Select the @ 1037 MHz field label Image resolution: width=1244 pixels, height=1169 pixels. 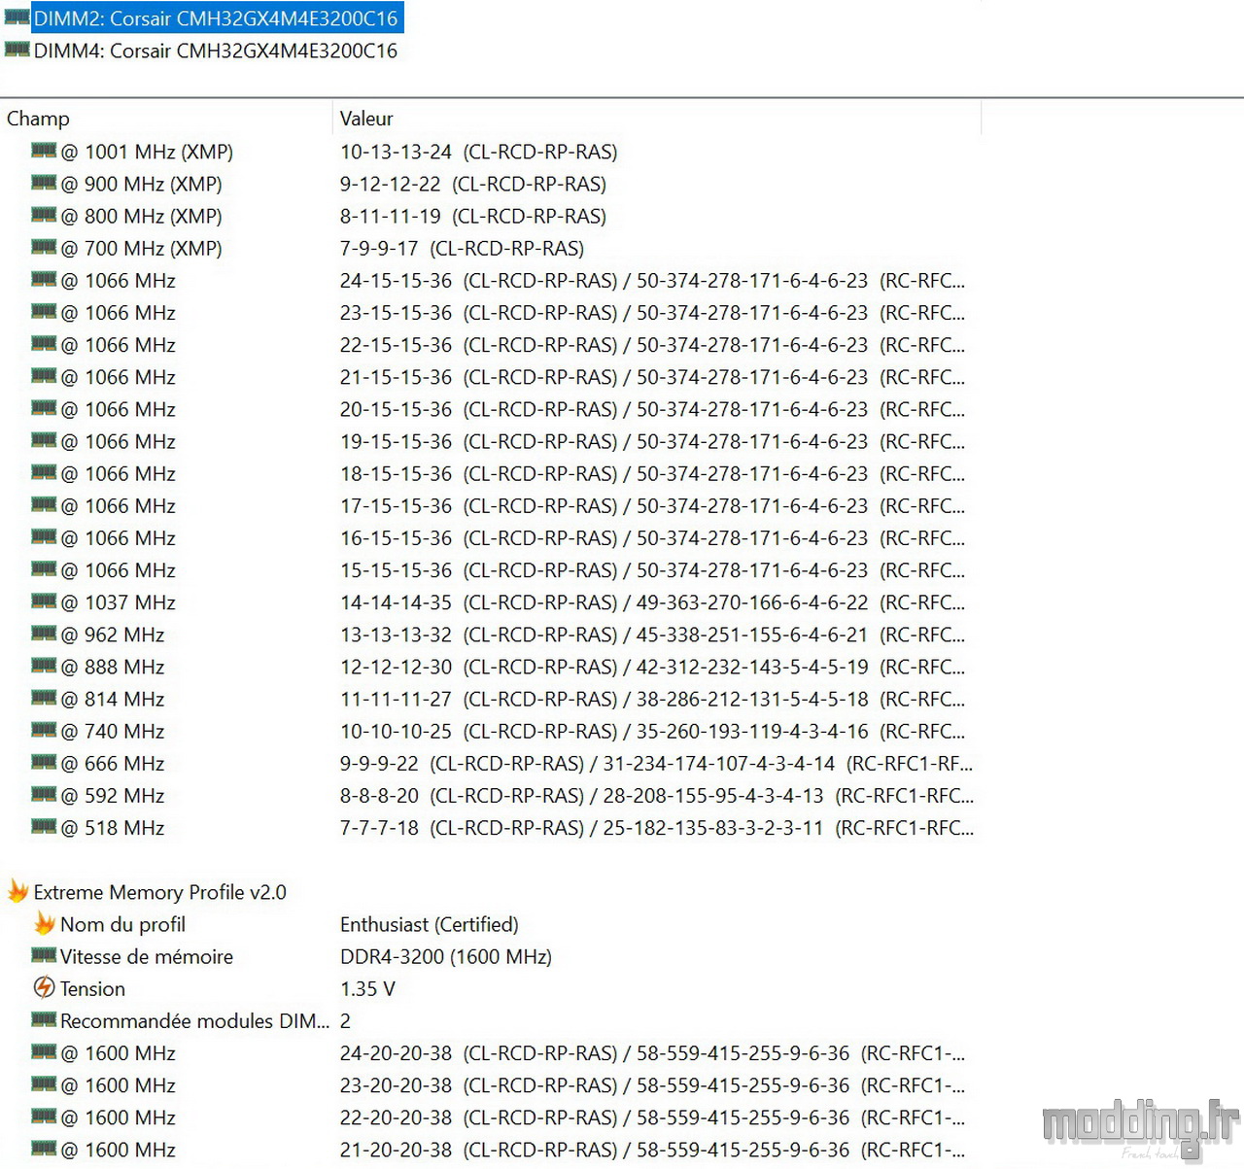(119, 602)
